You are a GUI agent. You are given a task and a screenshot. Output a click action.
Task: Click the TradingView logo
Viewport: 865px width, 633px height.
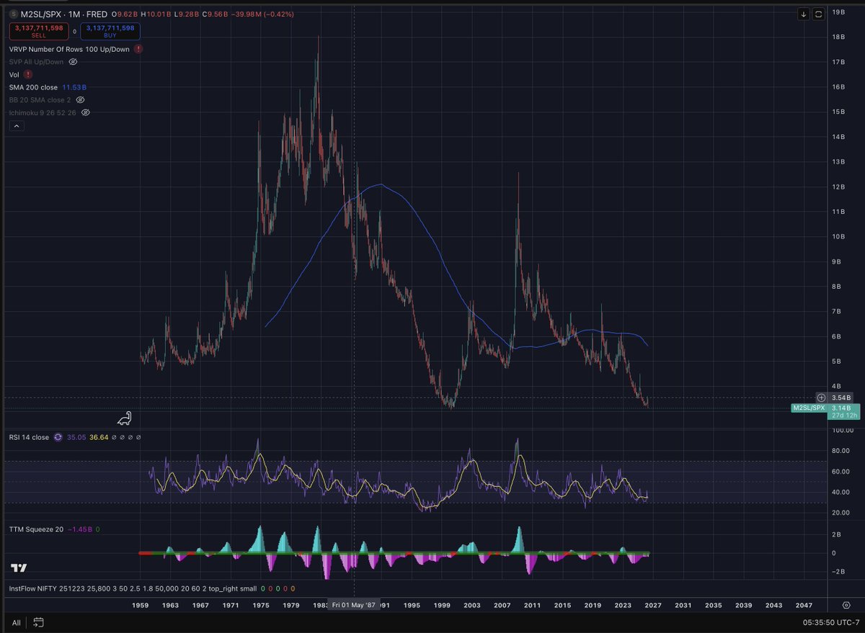pyautogui.click(x=19, y=568)
